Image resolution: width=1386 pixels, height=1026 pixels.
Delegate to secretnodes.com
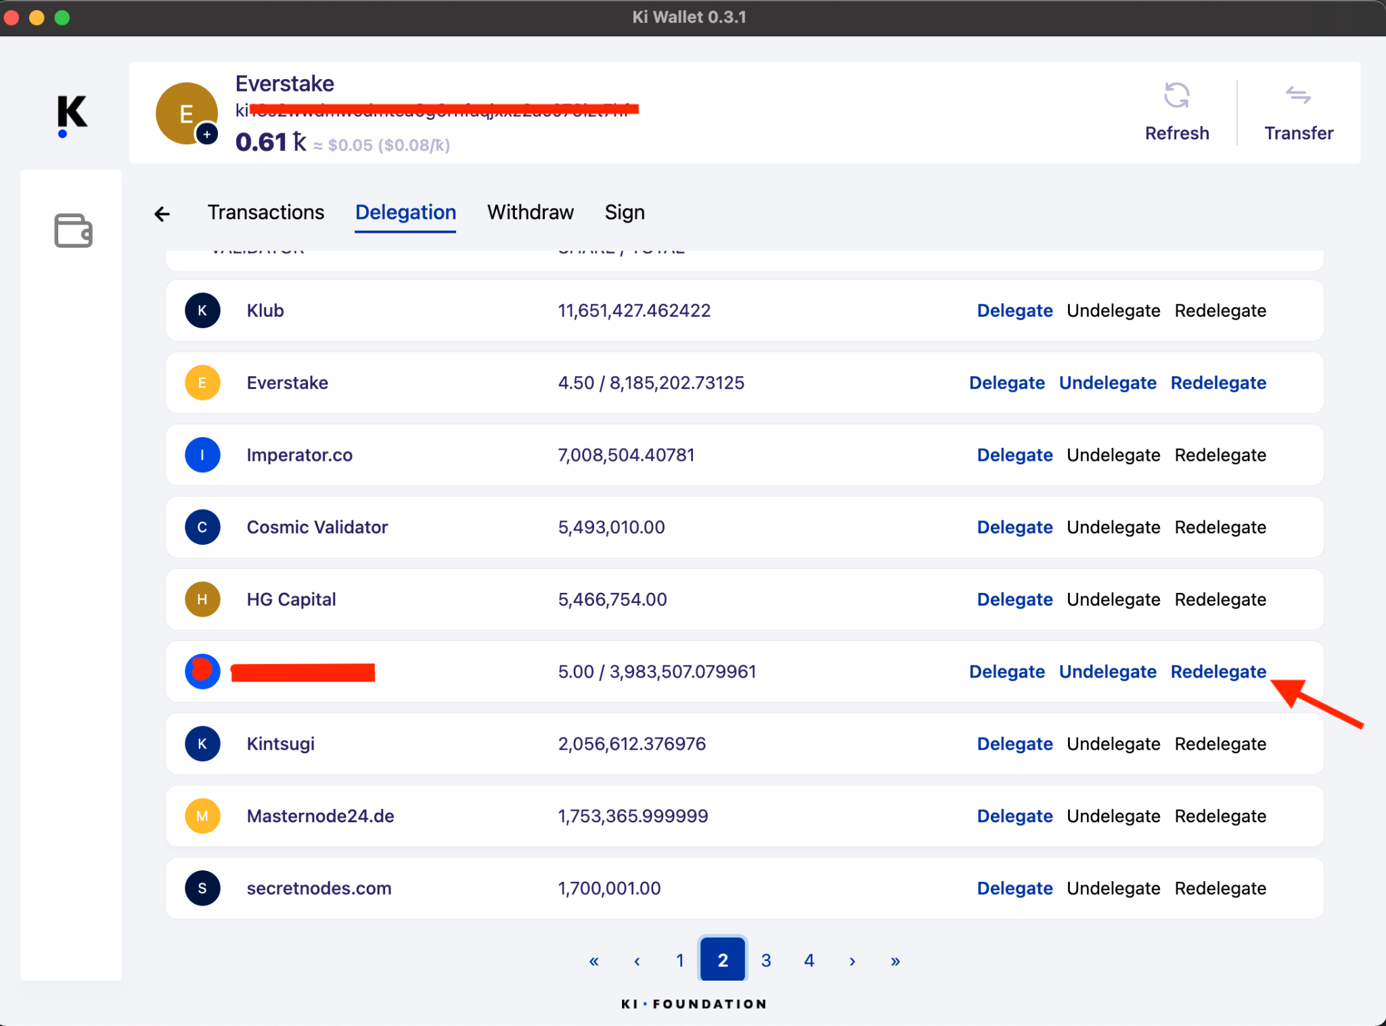click(1014, 888)
